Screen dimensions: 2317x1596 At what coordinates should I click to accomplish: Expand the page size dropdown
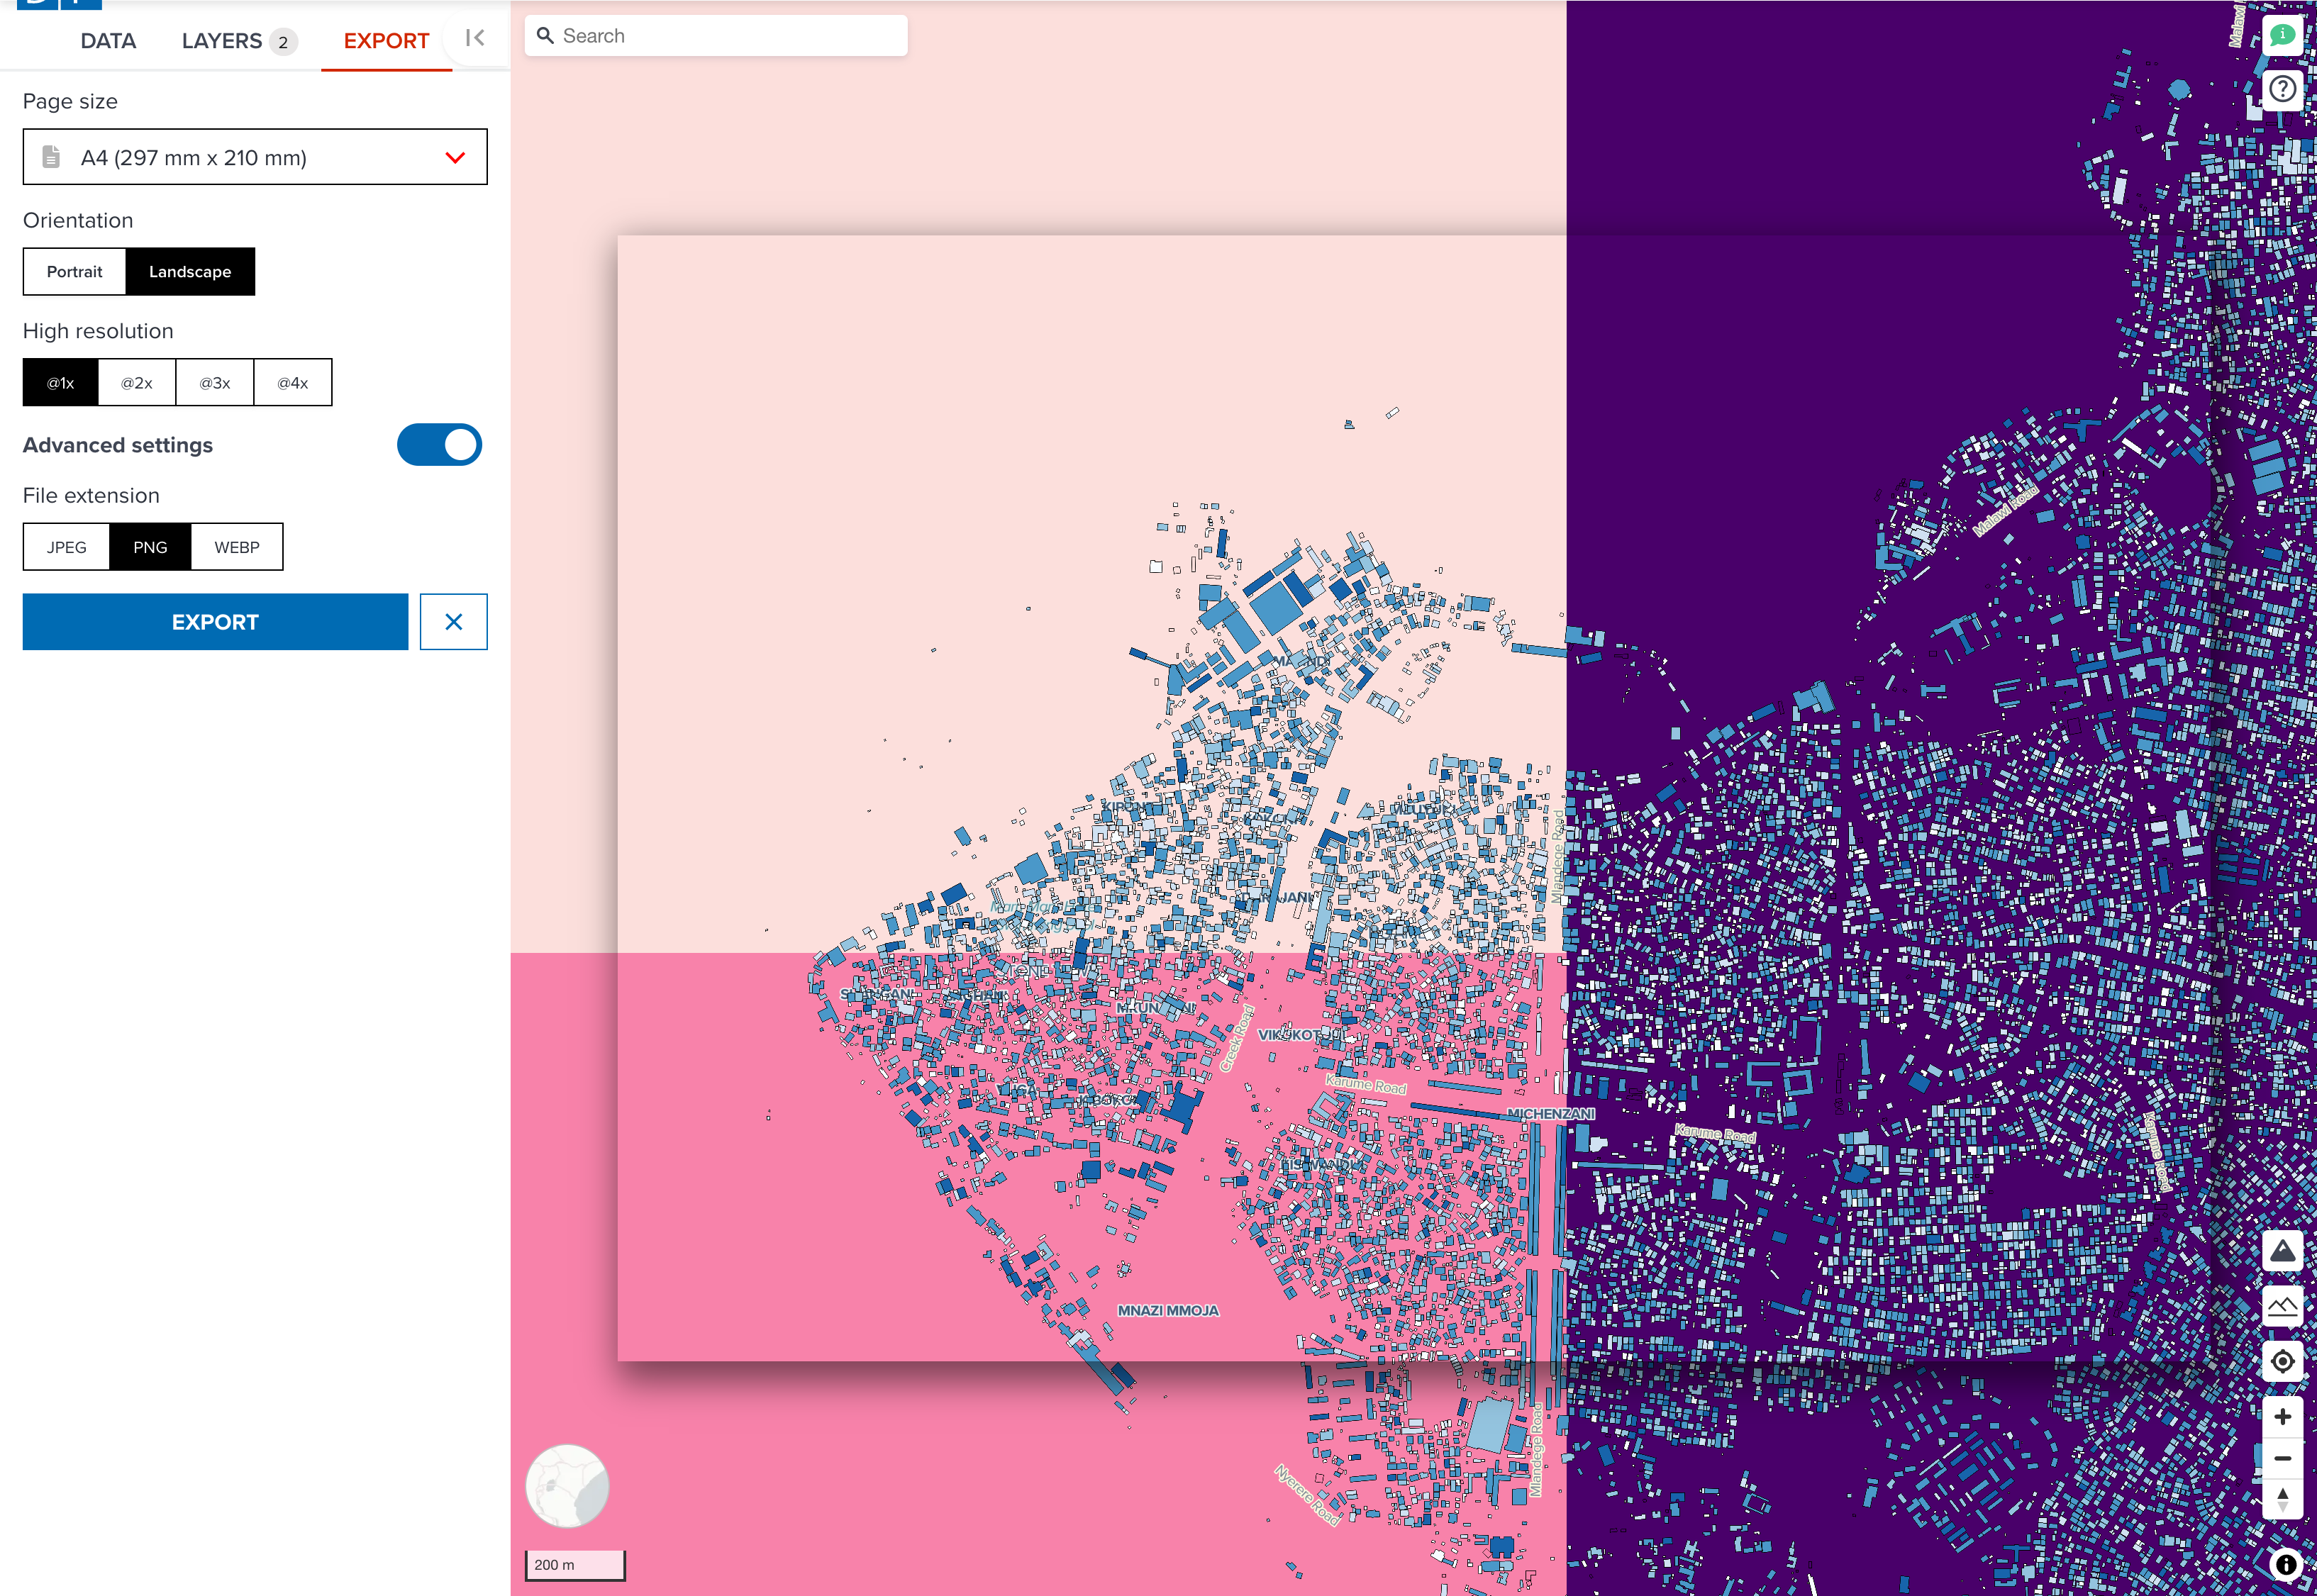tap(454, 157)
